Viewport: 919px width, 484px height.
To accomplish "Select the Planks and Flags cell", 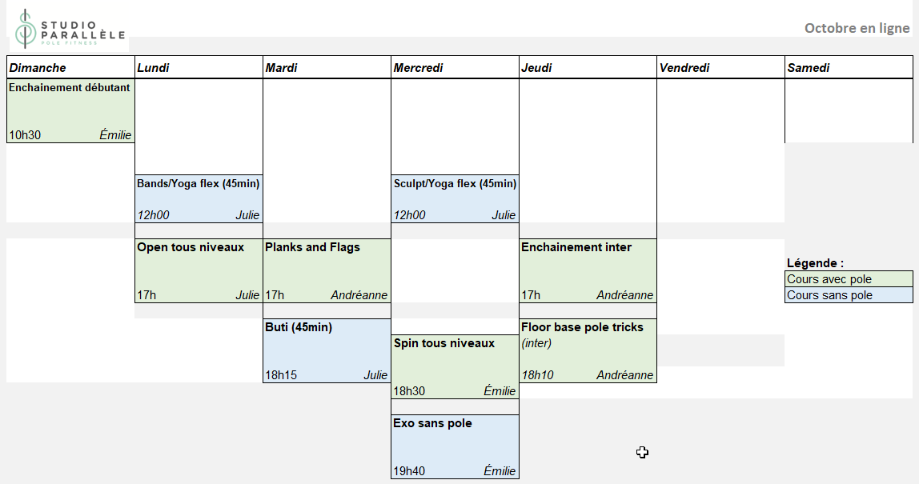I will coord(327,270).
